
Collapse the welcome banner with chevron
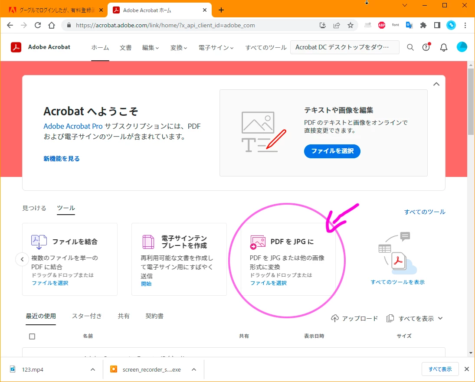tap(436, 84)
